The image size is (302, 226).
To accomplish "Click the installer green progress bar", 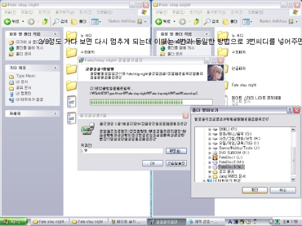I will pyautogui.click(x=151, y=102).
